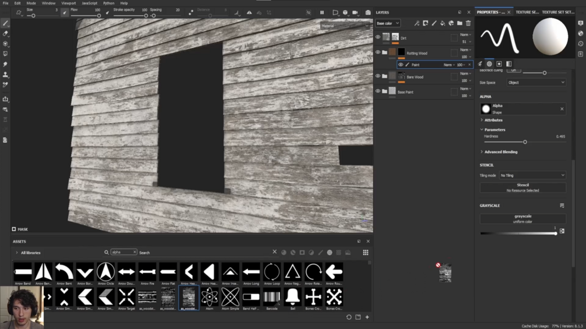Select the Barcode alpha thumbnail
This screenshot has width=586, height=329.
[272, 299]
